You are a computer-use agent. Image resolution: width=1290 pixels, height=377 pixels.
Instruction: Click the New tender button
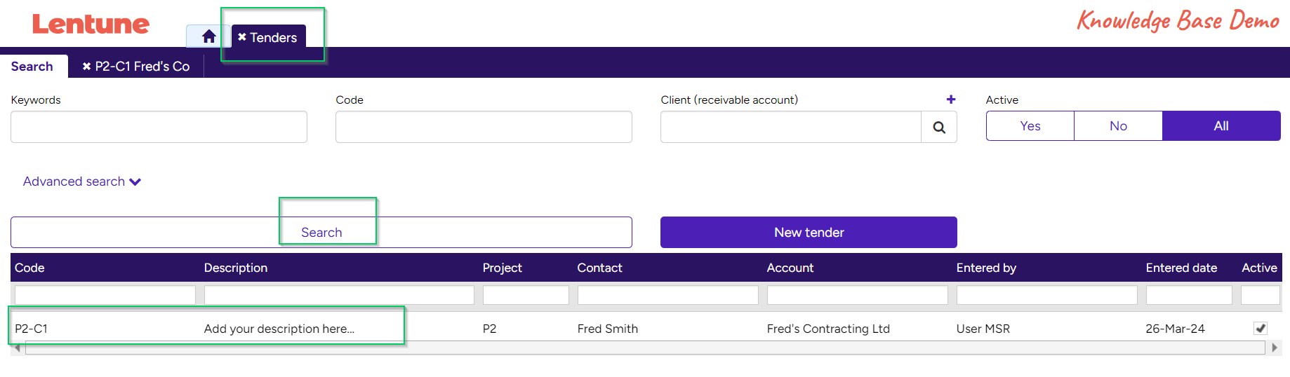[809, 232]
